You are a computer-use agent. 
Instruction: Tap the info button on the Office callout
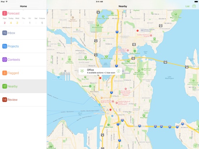pos(118,71)
